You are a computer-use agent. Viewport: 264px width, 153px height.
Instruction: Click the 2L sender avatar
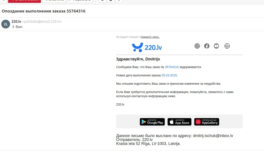[x=6, y=24]
